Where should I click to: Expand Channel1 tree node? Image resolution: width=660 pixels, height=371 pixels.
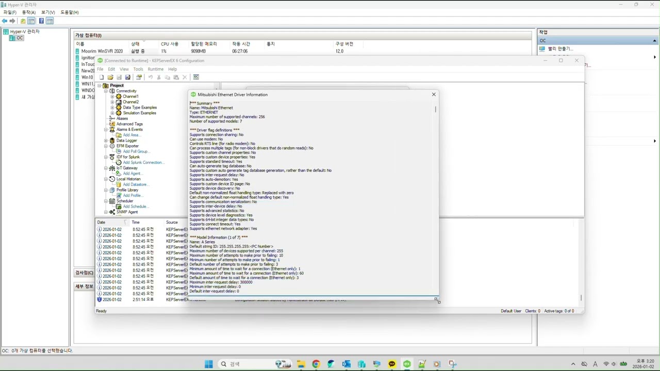tap(112, 96)
